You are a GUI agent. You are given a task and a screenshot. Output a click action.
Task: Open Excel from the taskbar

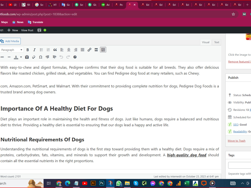[x=187, y=183]
